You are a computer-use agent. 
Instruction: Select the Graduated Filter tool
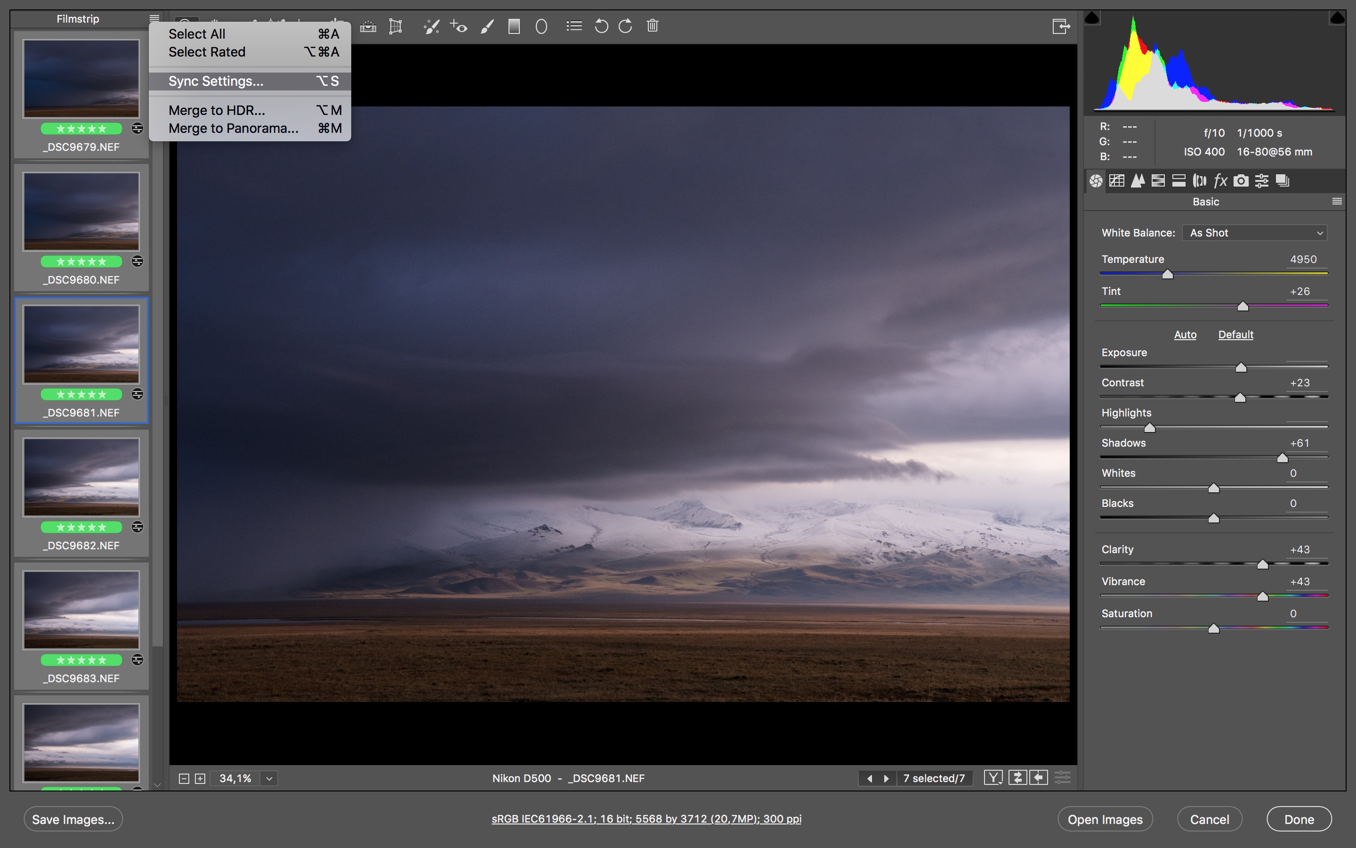(514, 26)
